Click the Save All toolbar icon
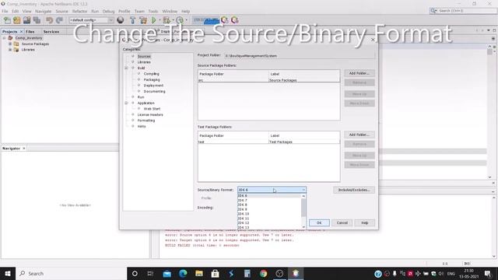This screenshot has height=280, width=498. tap(37, 20)
